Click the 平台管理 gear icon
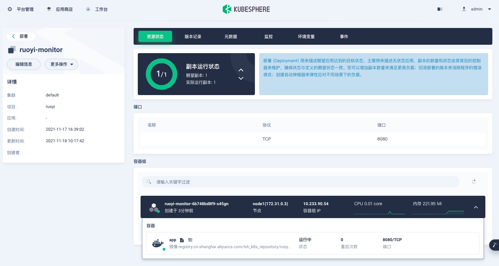 [x=9, y=9]
